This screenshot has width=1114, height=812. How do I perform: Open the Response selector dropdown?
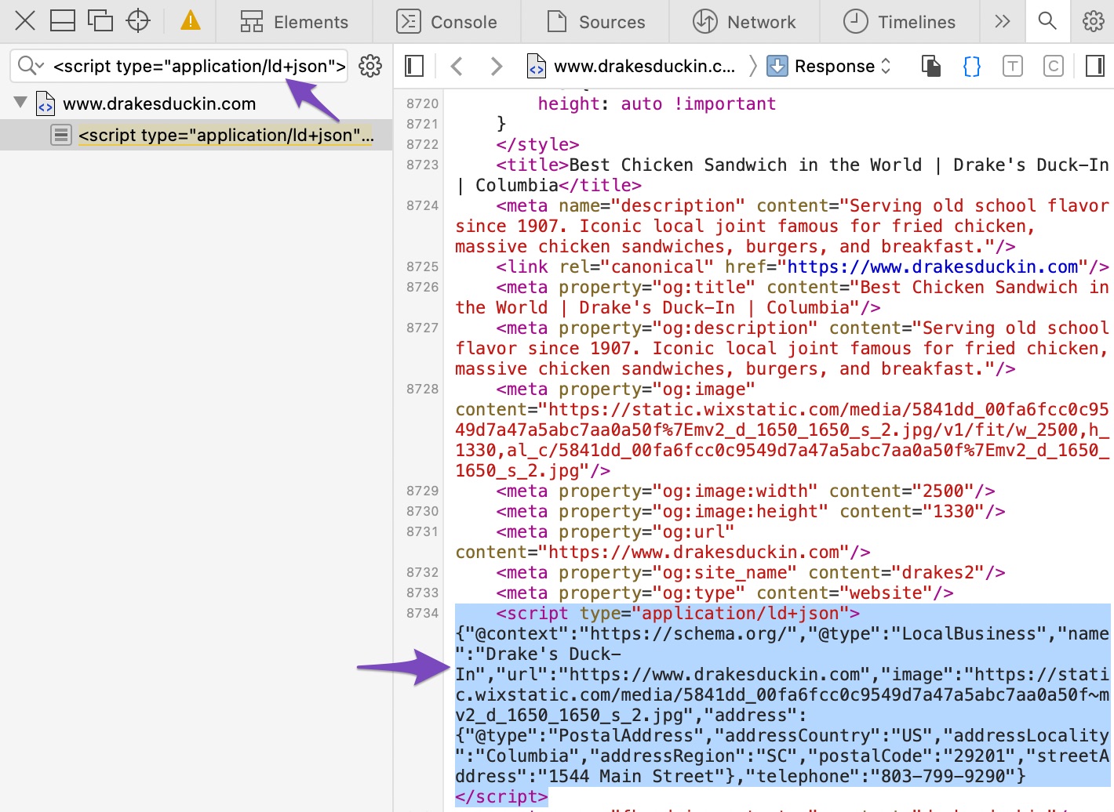(x=829, y=66)
